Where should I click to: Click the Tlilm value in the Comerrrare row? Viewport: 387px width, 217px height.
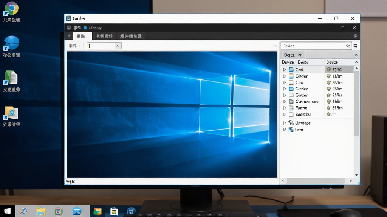[x=337, y=101]
